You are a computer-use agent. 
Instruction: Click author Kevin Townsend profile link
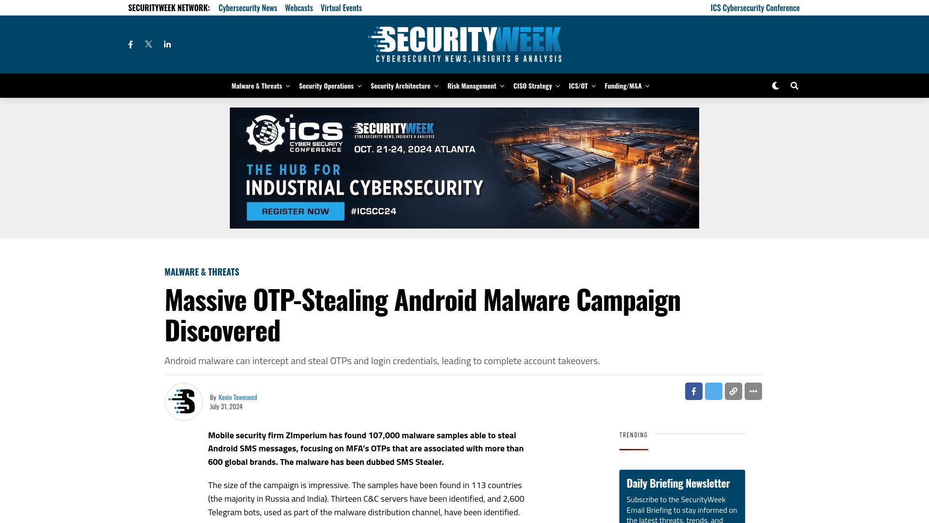click(238, 397)
